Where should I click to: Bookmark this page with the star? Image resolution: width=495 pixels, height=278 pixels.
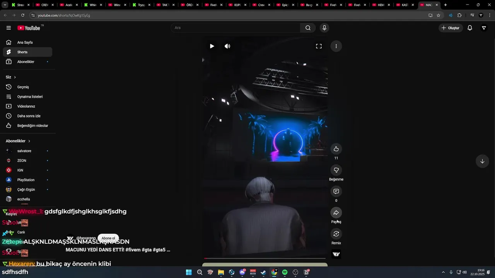[439, 15]
